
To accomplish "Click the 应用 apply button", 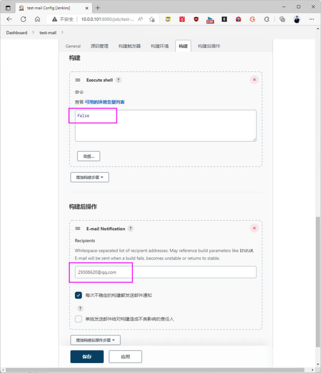I will (x=125, y=357).
